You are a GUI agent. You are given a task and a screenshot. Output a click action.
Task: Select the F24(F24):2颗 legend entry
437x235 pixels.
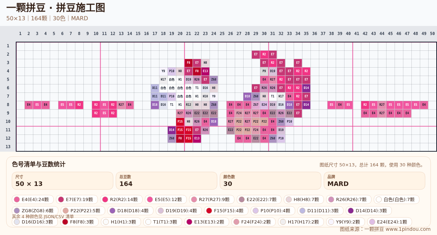click(x=253, y=222)
